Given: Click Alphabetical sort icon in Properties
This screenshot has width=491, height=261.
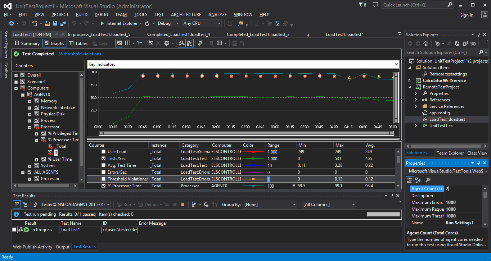Looking at the screenshot, I should 418,180.
